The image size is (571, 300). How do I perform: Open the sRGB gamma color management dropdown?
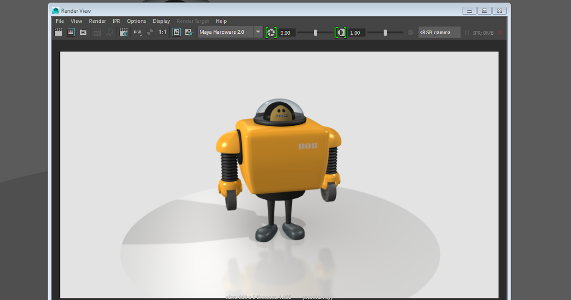pos(439,32)
